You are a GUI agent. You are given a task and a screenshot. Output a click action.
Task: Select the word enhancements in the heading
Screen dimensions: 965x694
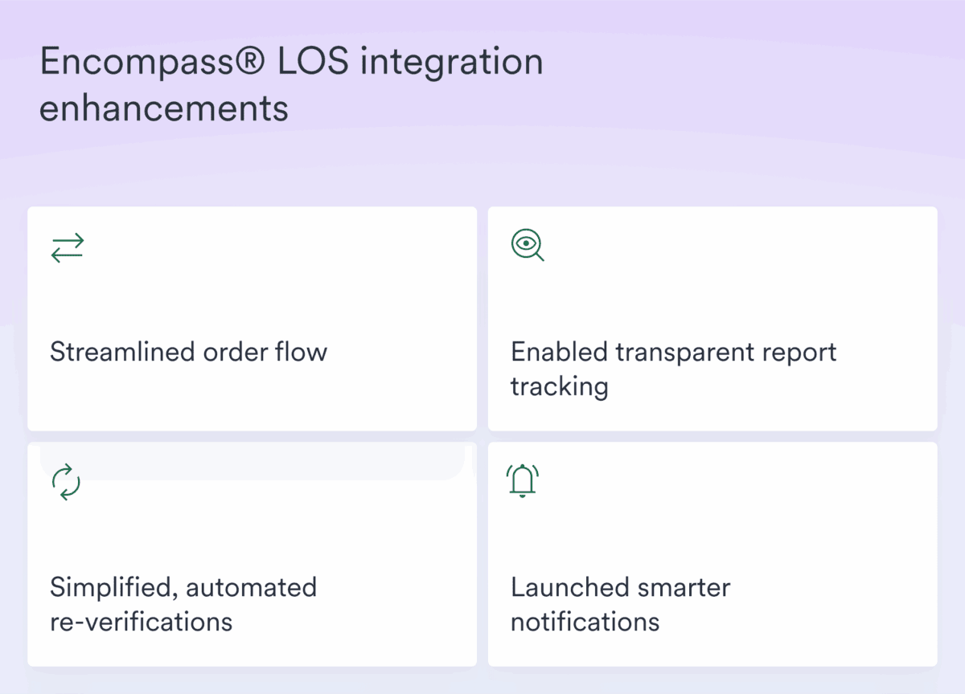point(163,108)
